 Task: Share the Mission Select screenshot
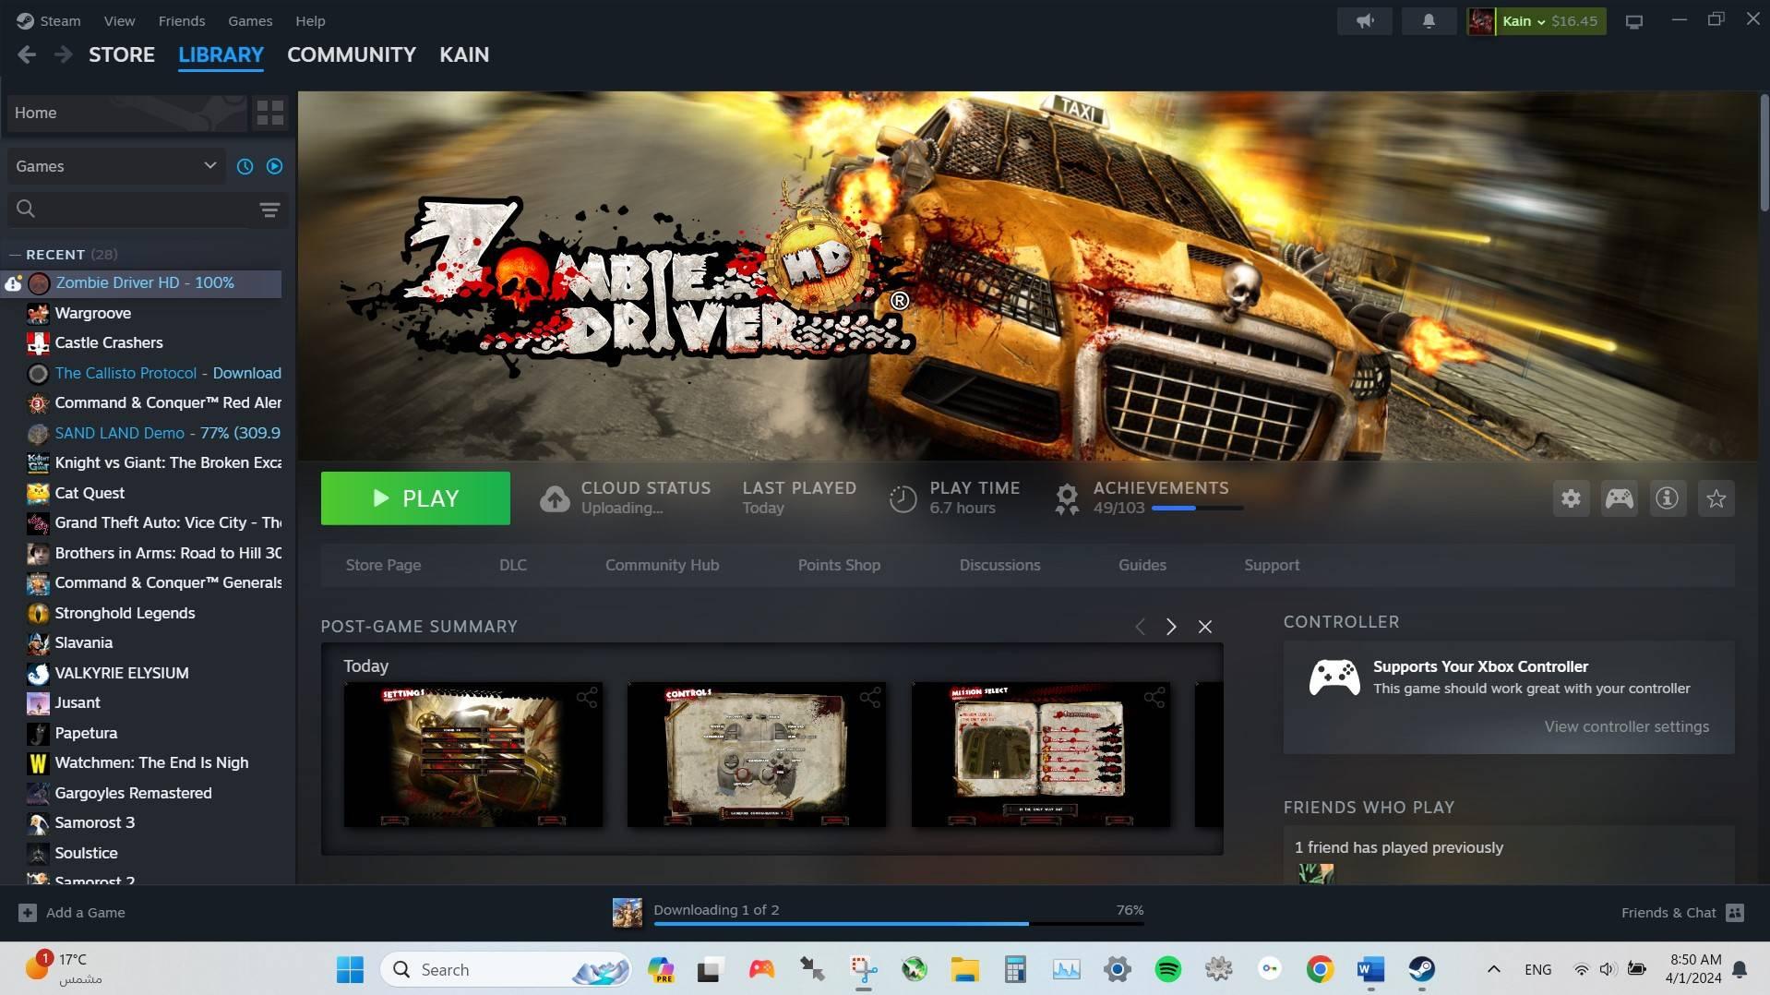(x=1154, y=698)
